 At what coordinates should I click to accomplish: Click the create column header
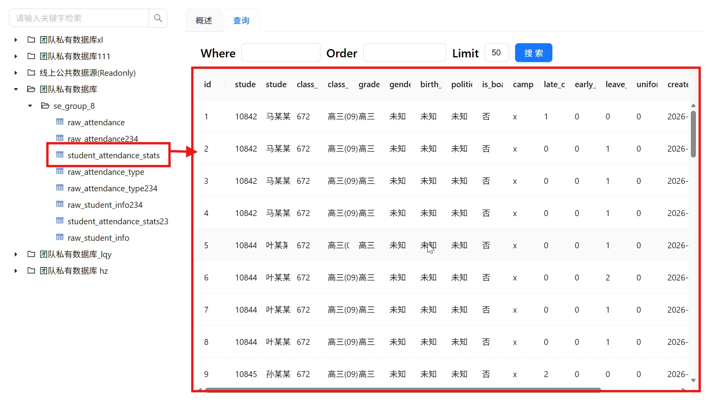(x=678, y=84)
